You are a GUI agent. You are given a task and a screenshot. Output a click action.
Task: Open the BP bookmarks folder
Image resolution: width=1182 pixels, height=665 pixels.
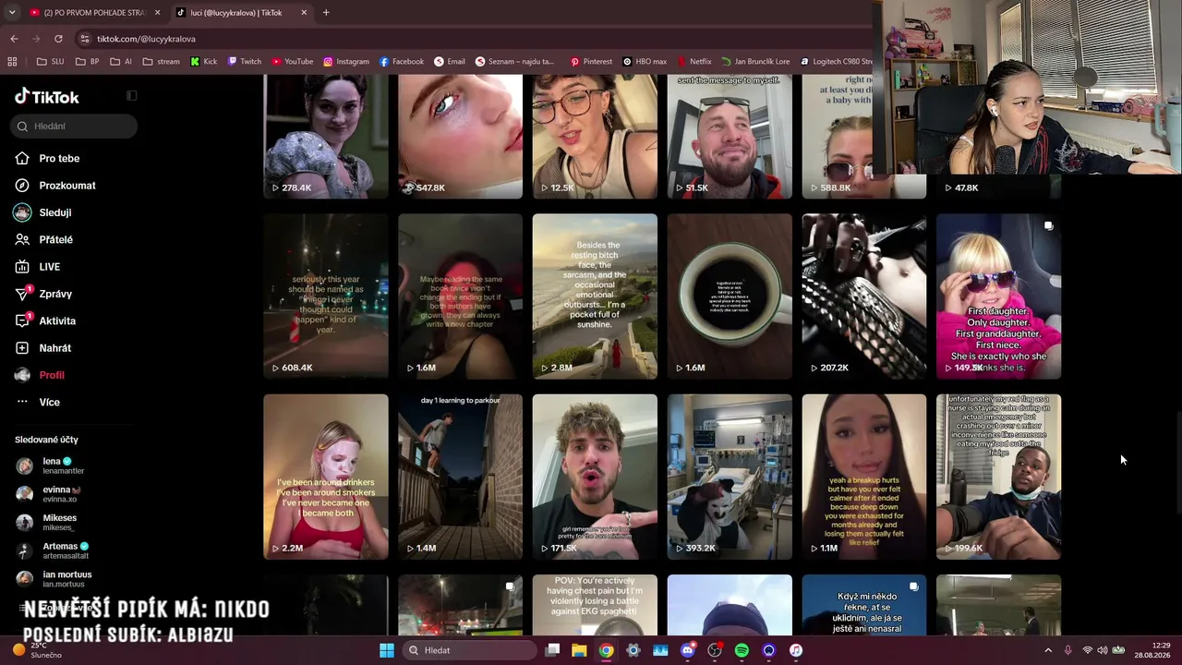coord(87,62)
